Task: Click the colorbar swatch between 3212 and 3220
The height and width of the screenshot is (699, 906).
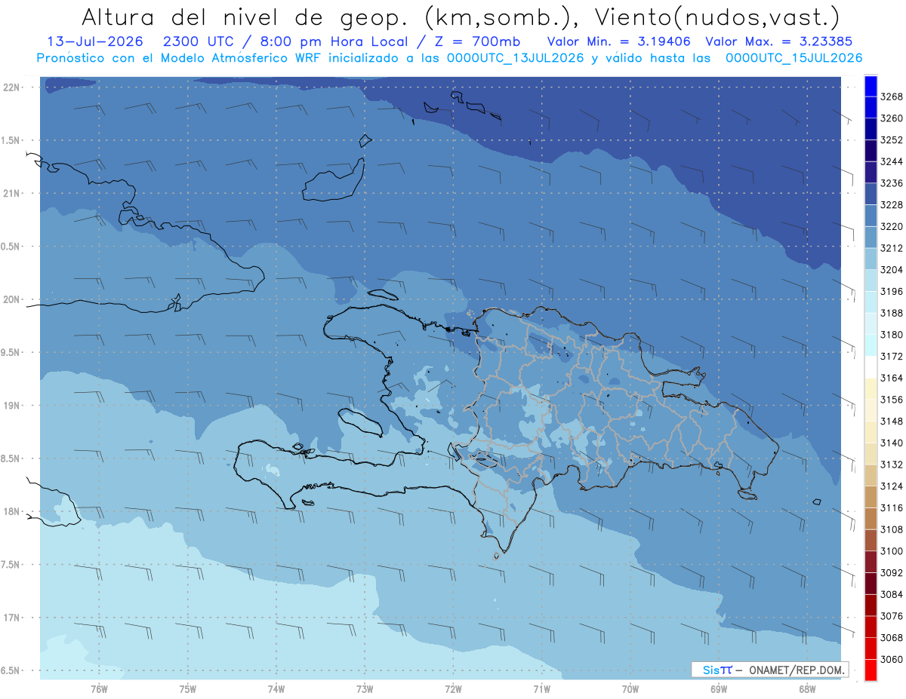Action: coord(871,238)
